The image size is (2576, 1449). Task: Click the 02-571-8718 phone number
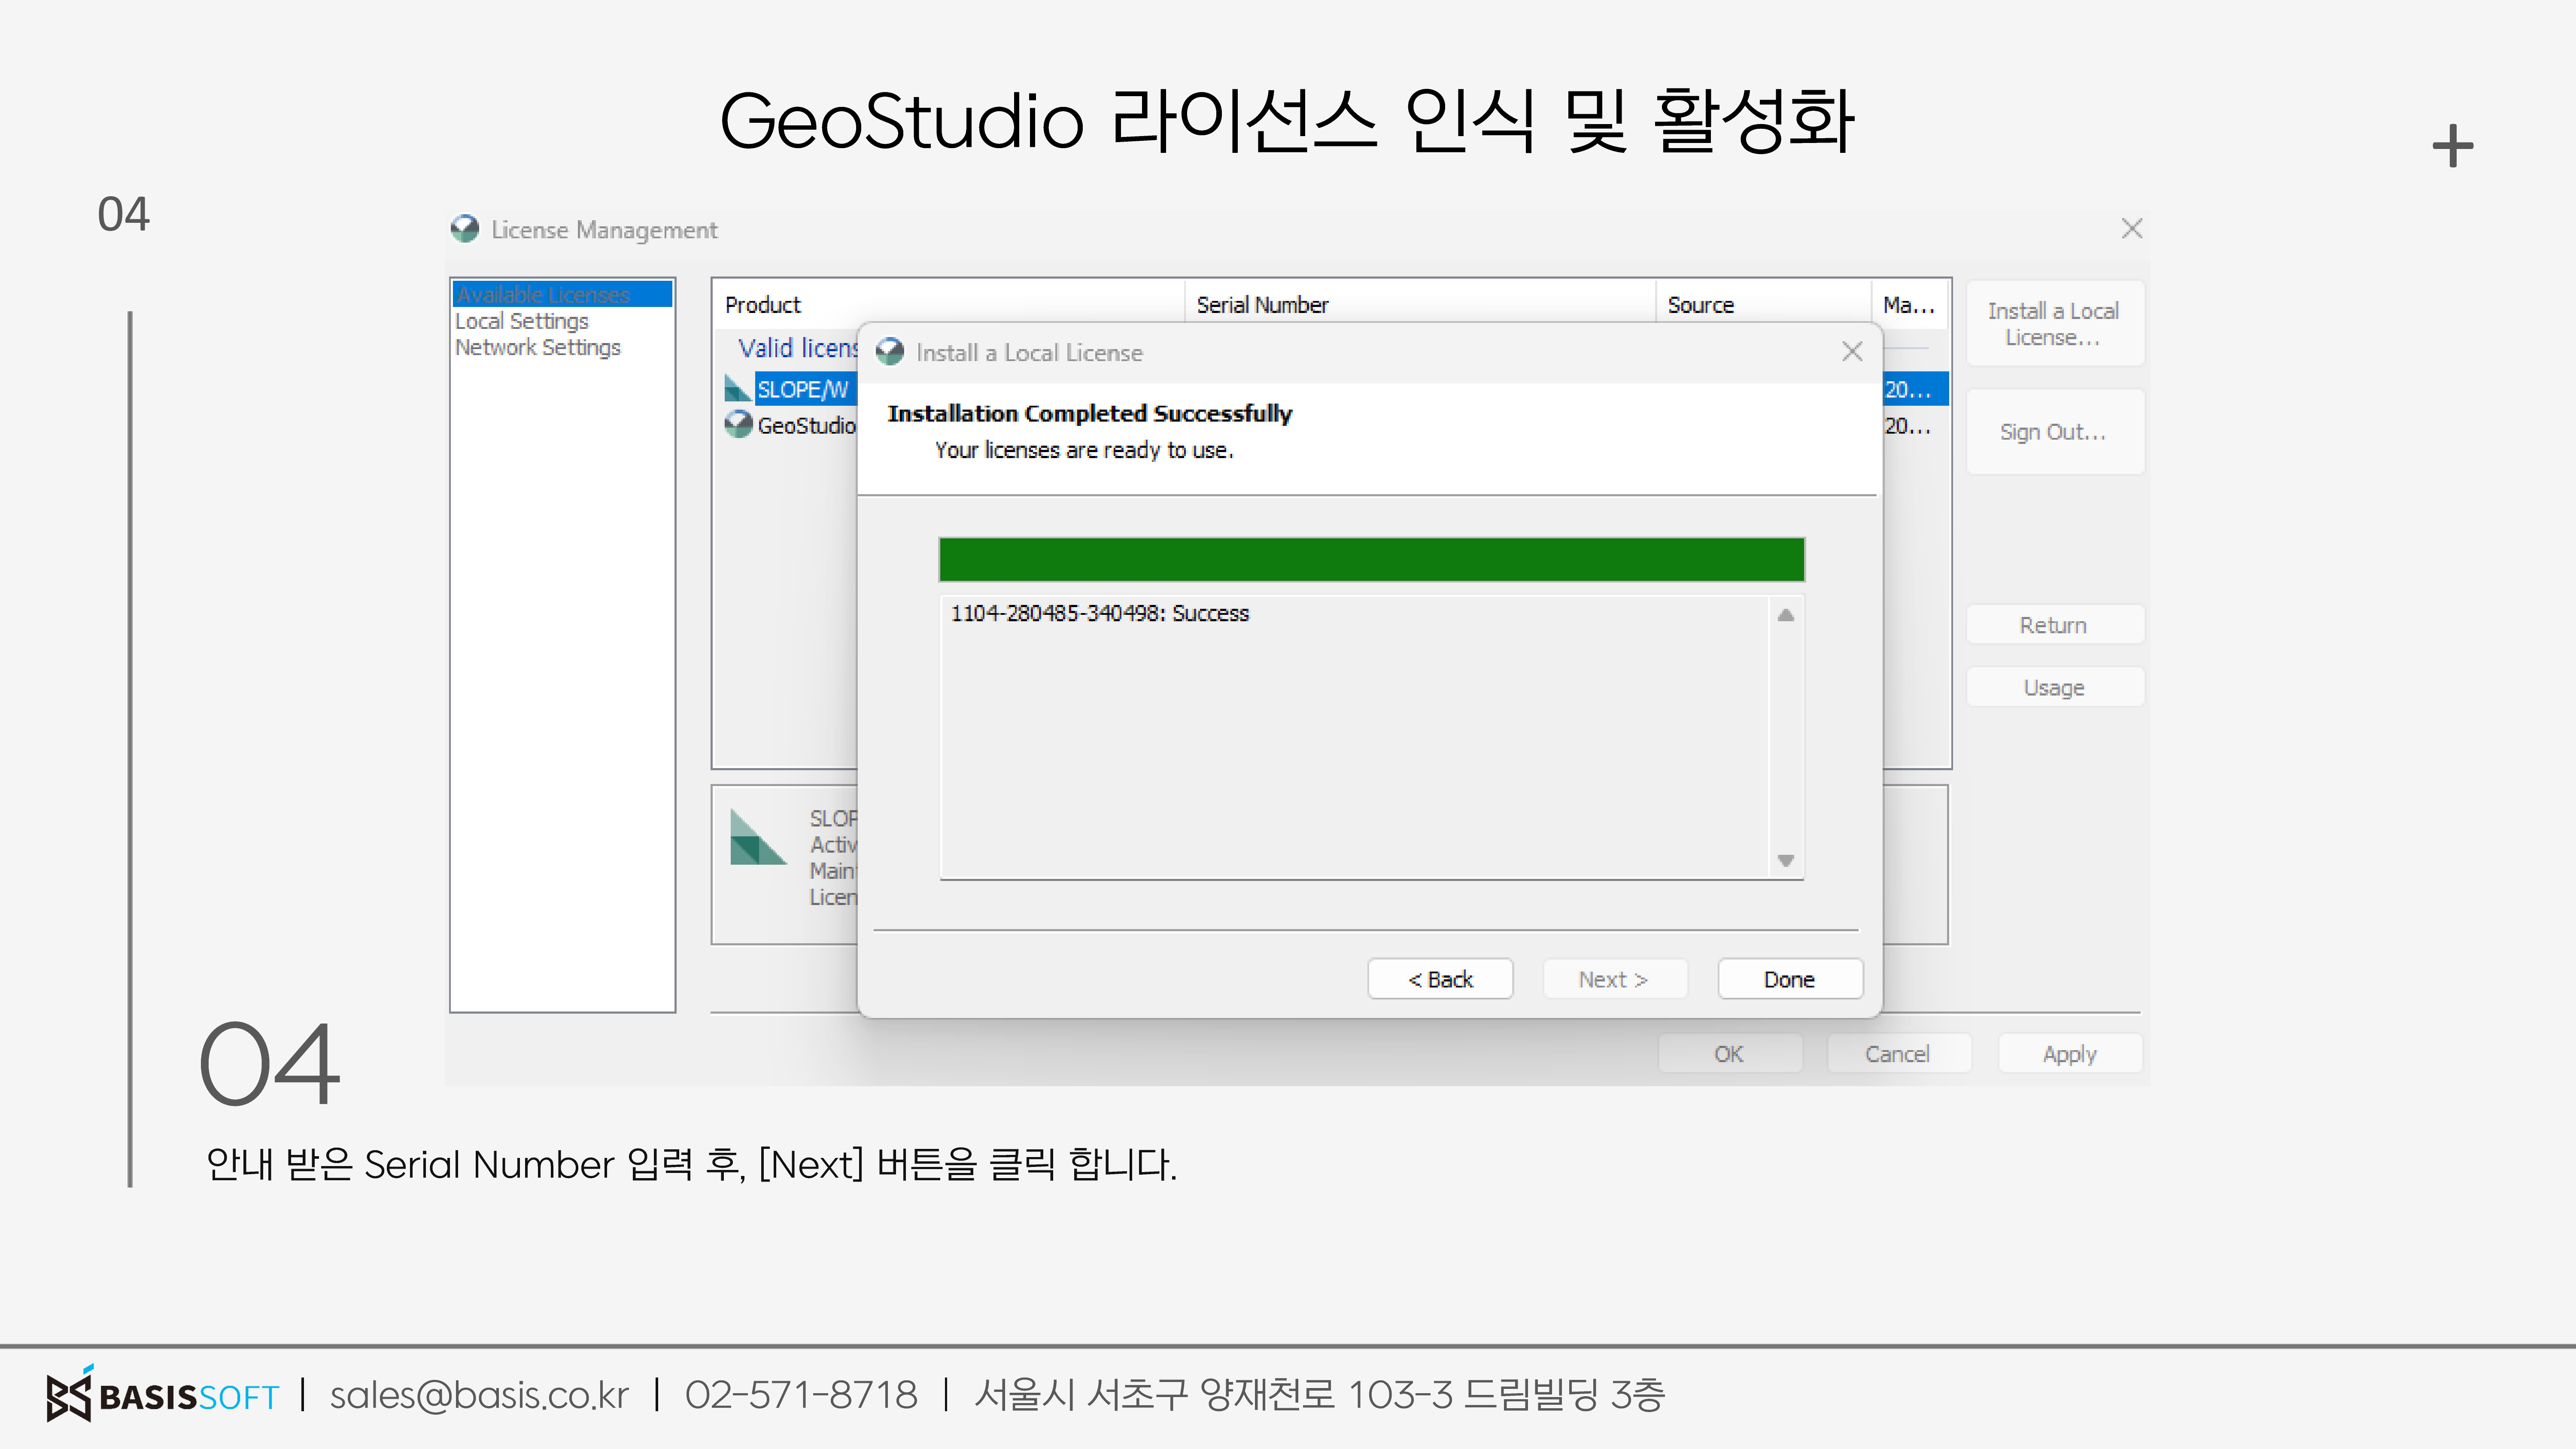click(x=801, y=1394)
